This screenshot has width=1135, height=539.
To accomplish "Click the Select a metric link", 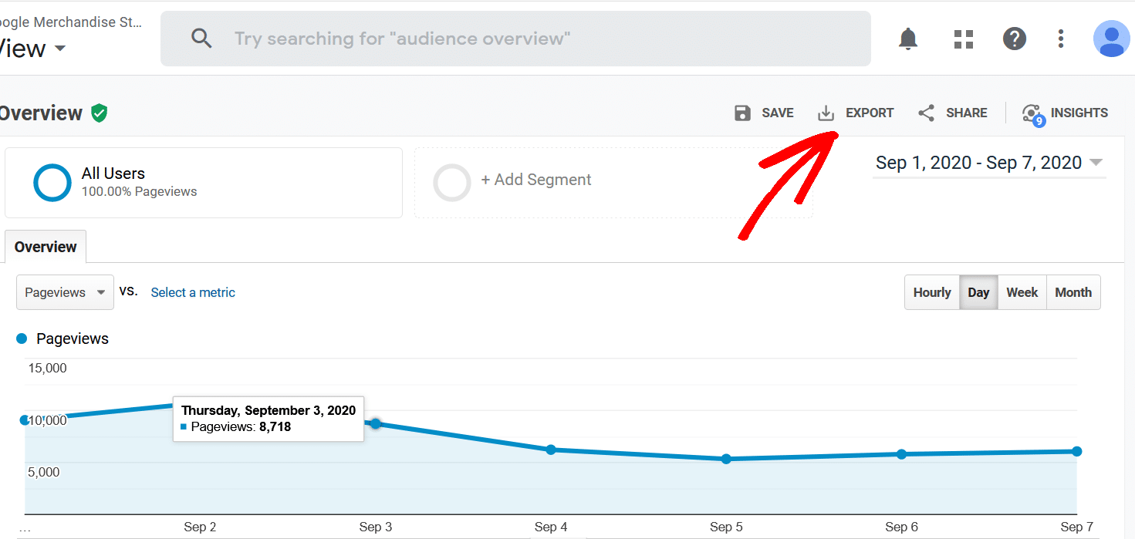I will point(193,292).
